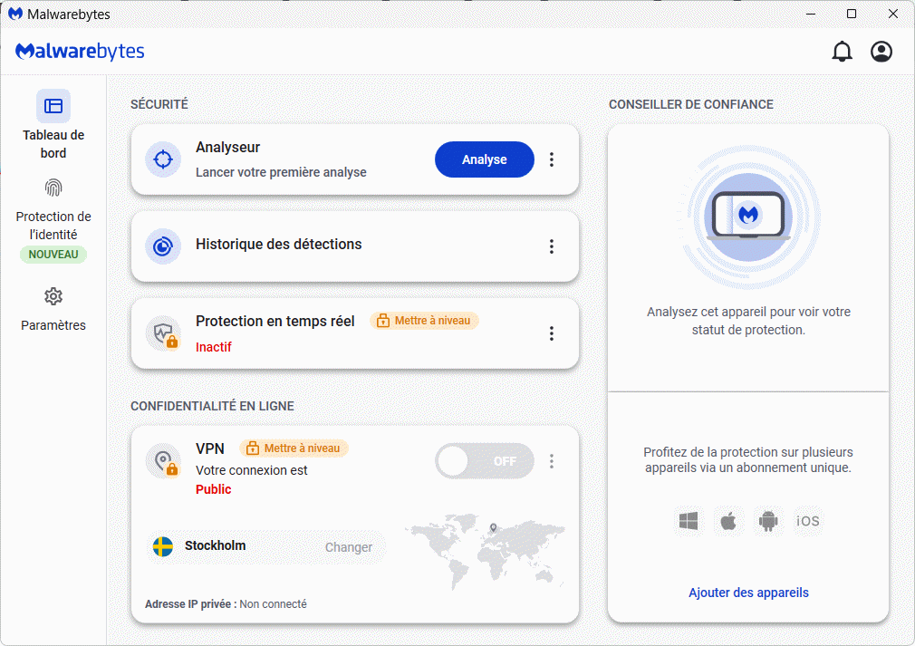Minimize the Malwarebytes window
The width and height of the screenshot is (915, 646).
tap(811, 14)
